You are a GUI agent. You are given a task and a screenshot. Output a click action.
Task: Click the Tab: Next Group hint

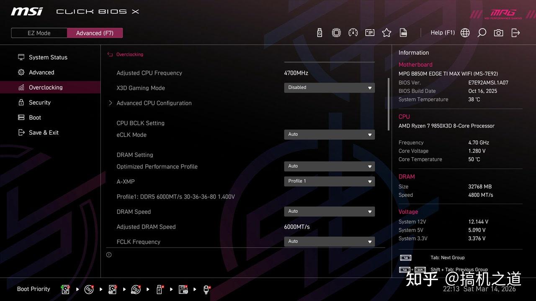coord(447,258)
